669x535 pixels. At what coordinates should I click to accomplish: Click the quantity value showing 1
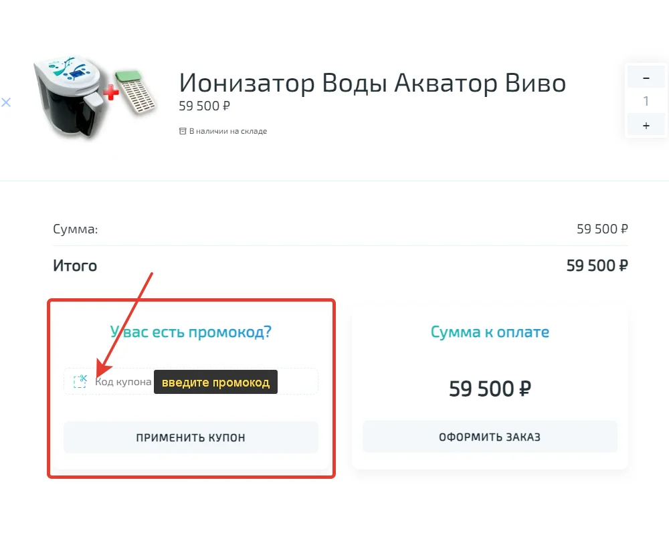click(646, 101)
